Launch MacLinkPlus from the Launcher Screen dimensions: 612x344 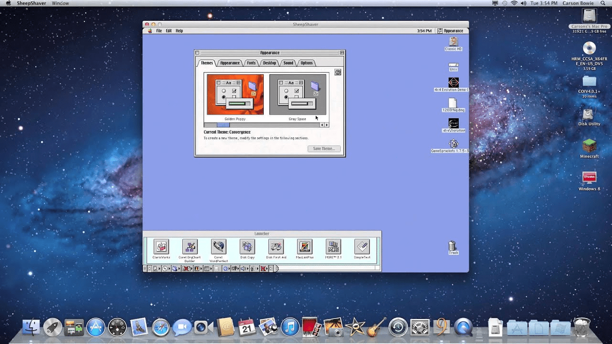[x=305, y=247]
